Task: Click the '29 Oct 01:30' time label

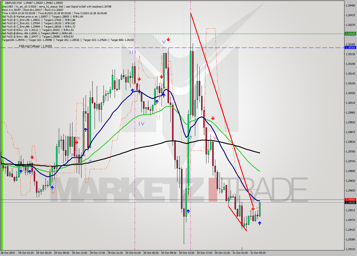Action: click(x=26, y=253)
